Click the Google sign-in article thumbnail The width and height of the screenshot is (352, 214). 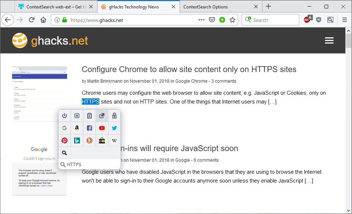pos(39,170)
